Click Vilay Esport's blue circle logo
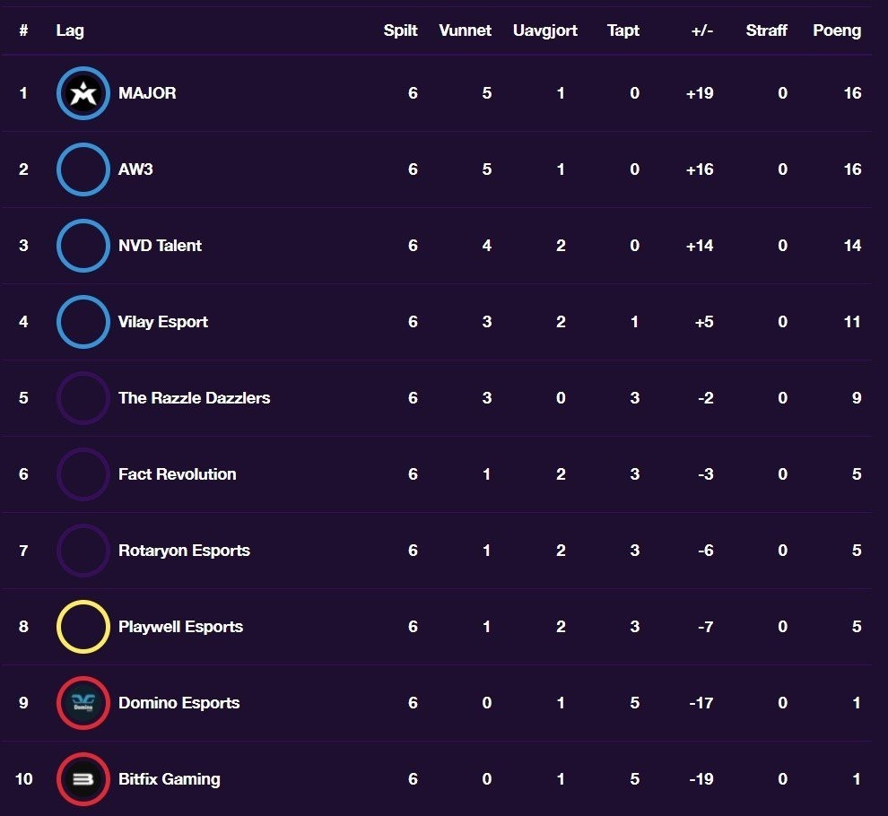888x816 pixels. [83, 322]
